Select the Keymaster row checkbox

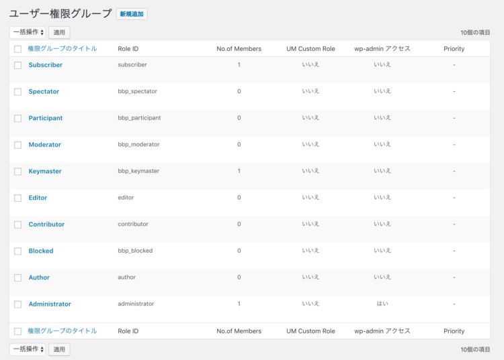tap(18, 172)
